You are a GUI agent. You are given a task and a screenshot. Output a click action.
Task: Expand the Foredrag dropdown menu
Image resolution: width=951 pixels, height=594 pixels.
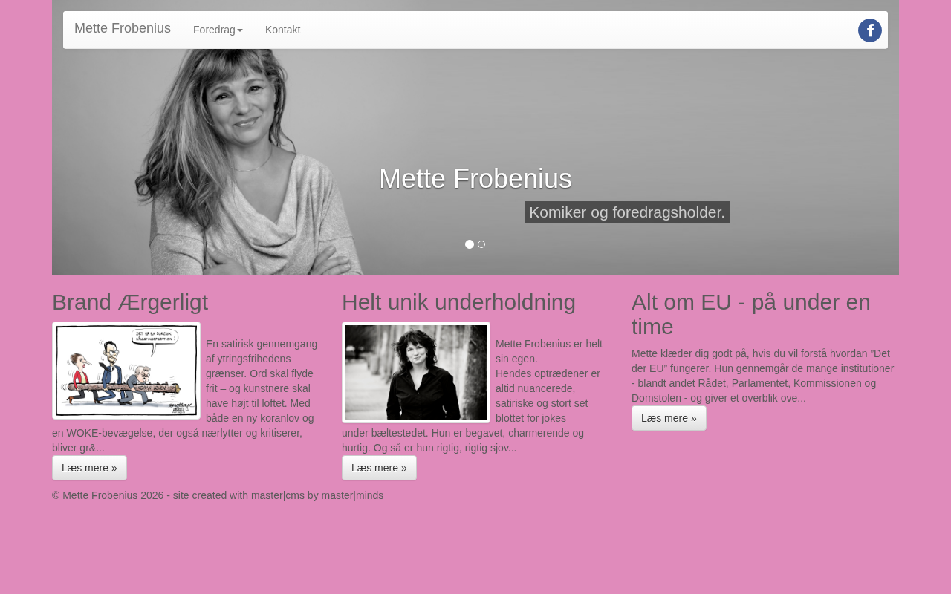click(x=218, y=30)
